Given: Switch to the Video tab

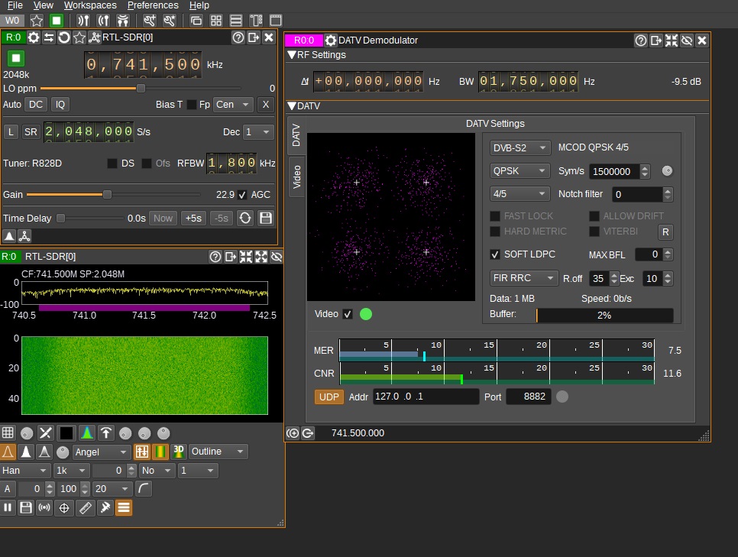Looking at the screenshot, I should (296, 177).
